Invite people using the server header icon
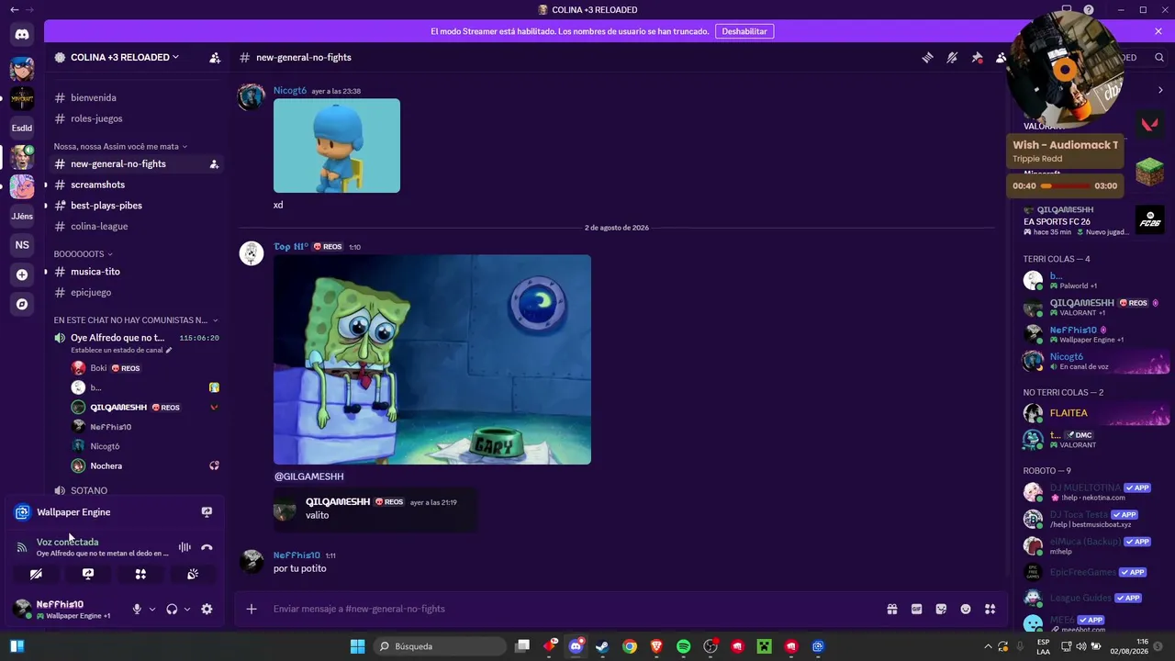Screen dimensions: 1175x661 click(215, 57)
